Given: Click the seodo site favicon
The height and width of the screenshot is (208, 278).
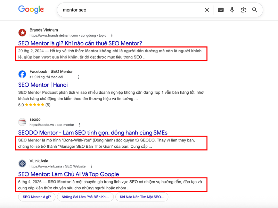Looking at the screenshot, I should [22, 122].
